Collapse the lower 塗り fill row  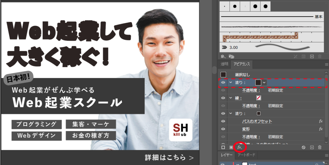click(x=231, y=114)
